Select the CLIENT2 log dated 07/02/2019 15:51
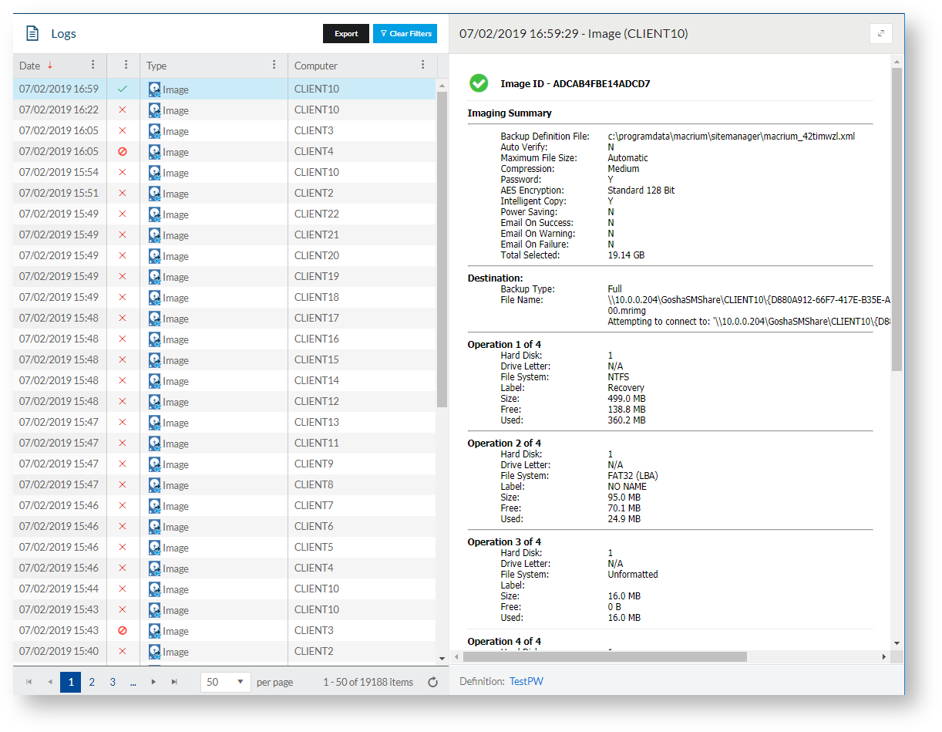This screenshot has width=942, height=732. 224,193
